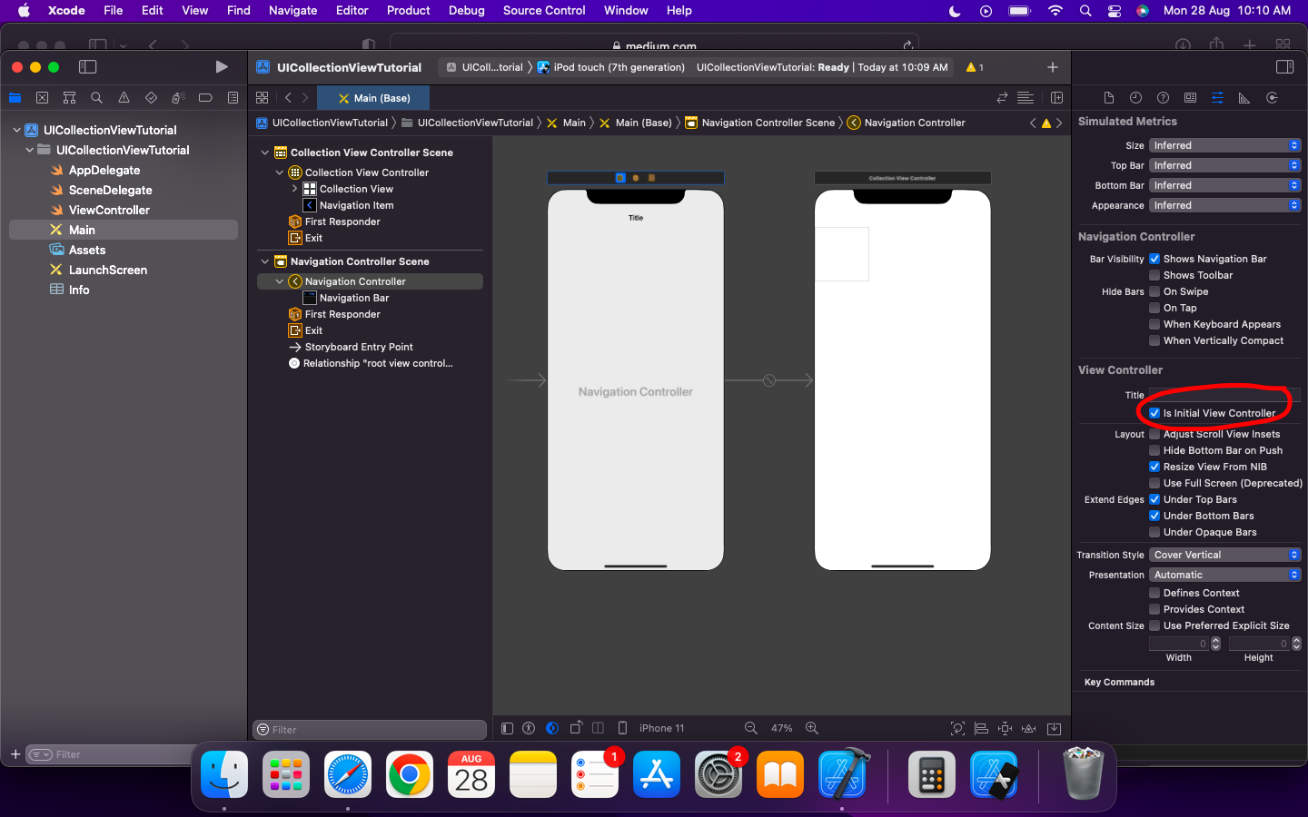Click Embed In button in canvas toolbar
This screenshot has height=817, width=1308.
[1054, 728]
